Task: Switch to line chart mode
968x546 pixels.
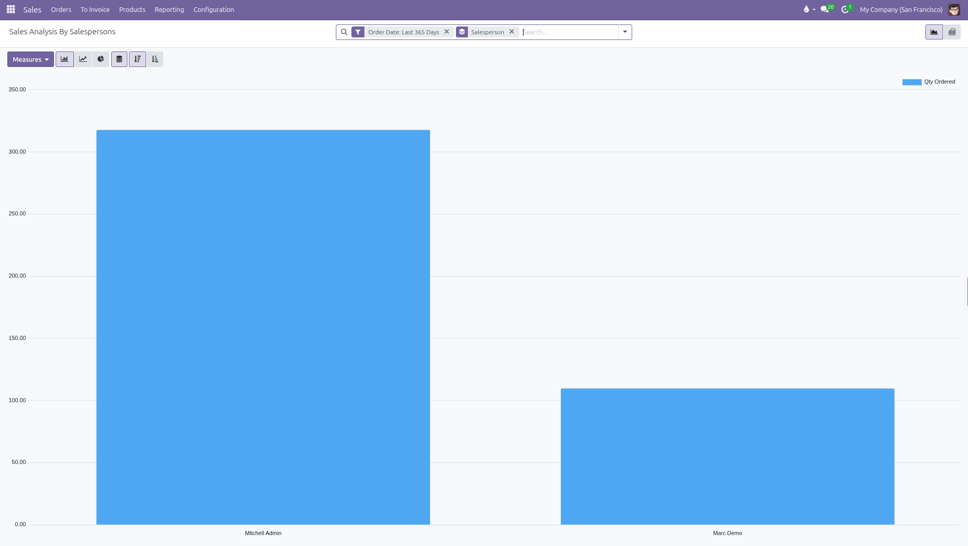Action: [83, 59]
